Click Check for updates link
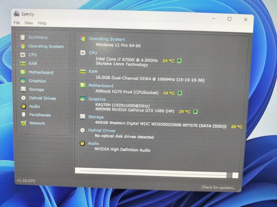This screenshot has height=207, width=277. coord(218,187)
